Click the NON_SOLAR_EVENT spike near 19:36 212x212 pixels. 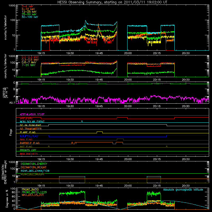[x=82, y=122]
